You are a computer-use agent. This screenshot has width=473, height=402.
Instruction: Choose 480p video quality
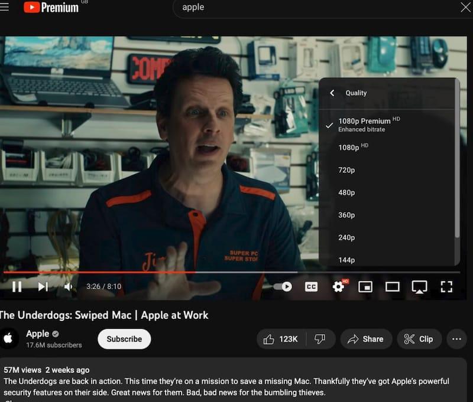pos(387,192)
